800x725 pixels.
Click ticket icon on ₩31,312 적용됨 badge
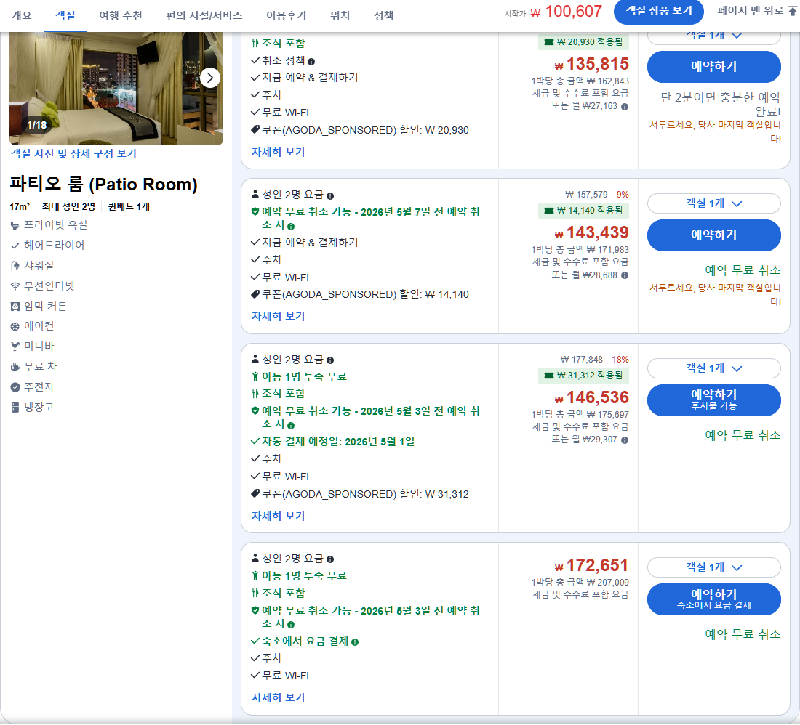click(x=549, y=376)
